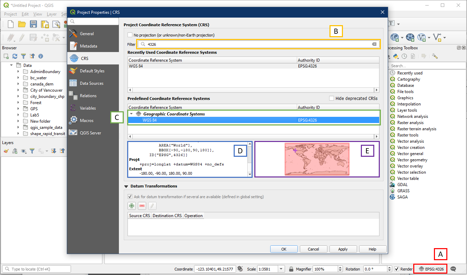Open project using the folder toolbar icon
Image resolution: width=467 pixels, height=275 pixels.
pyautogui.click(x=22, y=24)
